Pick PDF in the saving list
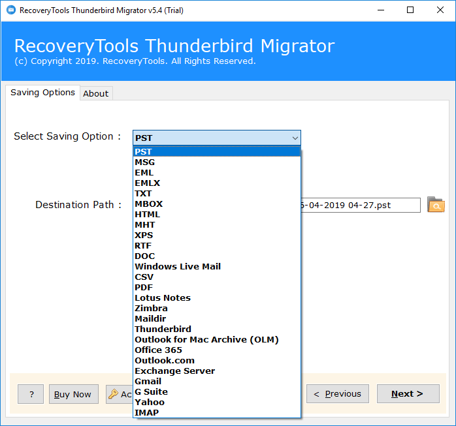The width and height of the screenshot is (456, 426). [x=217, y=288]
